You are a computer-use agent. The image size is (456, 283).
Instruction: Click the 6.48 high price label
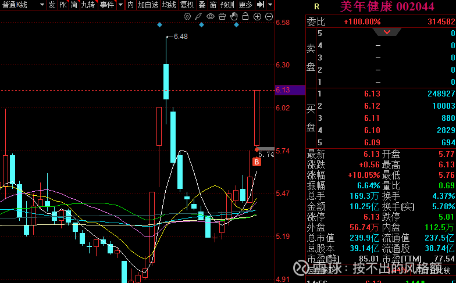[181, 37]
